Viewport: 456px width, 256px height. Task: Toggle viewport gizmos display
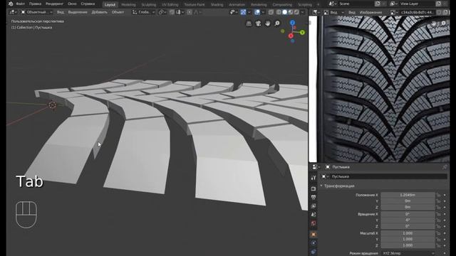pyautogui.click(x=243, y=12)
